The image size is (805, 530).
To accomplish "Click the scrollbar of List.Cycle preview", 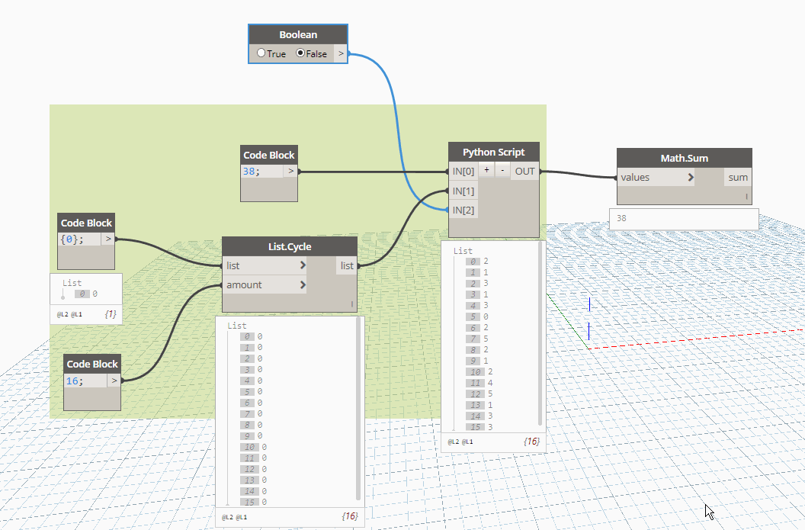I will click(x=358, y=409).
